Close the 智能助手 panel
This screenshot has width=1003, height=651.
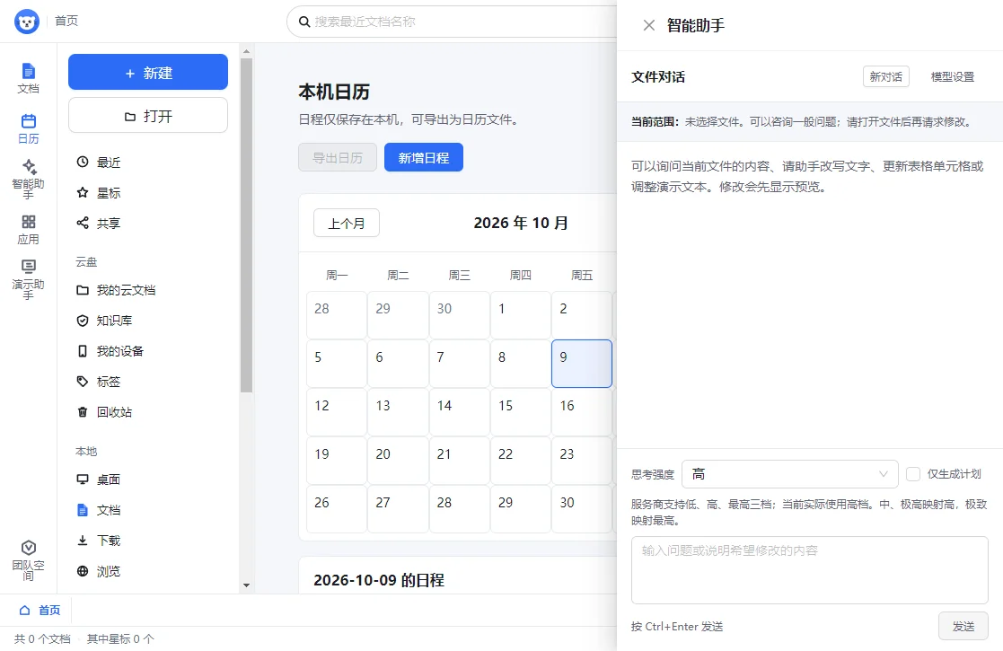tap(648, 25)
